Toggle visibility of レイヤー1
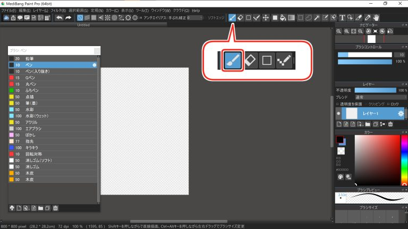 (x=338, y=114)
